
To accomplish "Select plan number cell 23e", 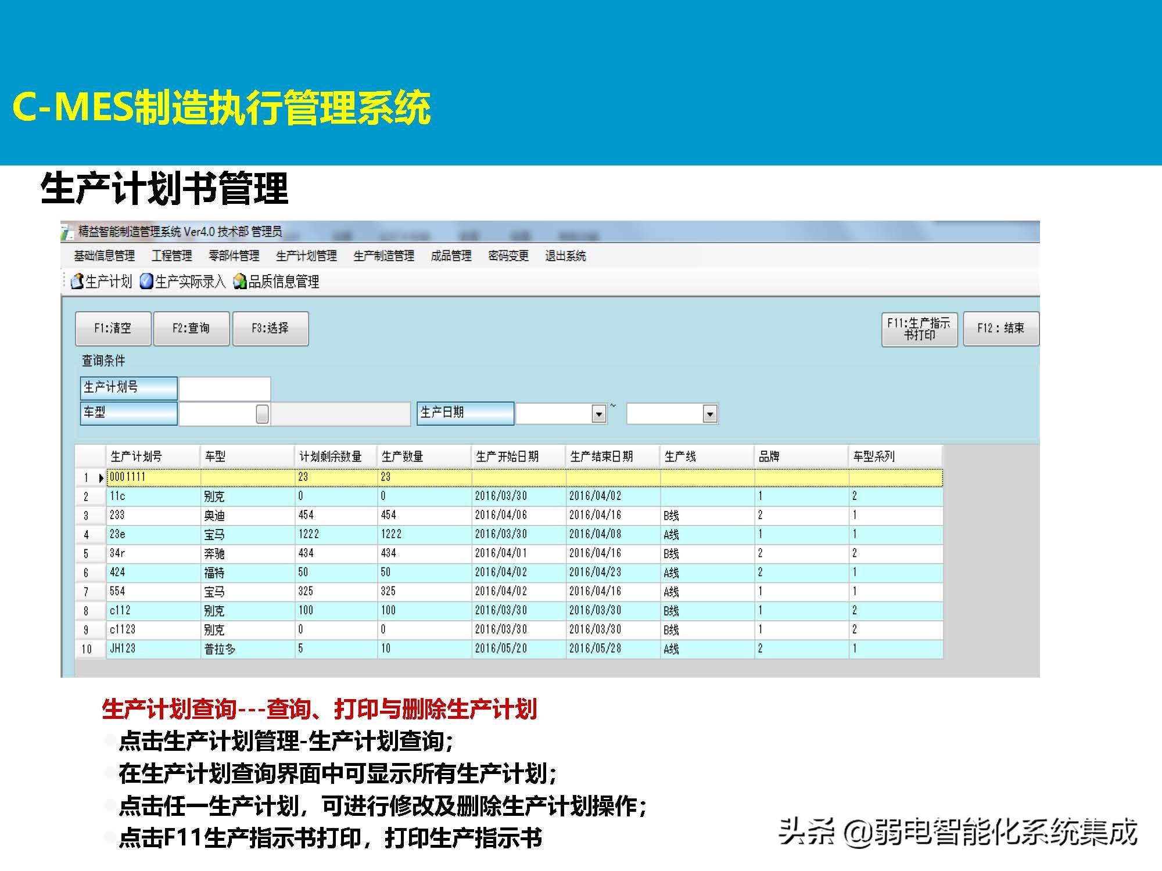I will 153,535.
